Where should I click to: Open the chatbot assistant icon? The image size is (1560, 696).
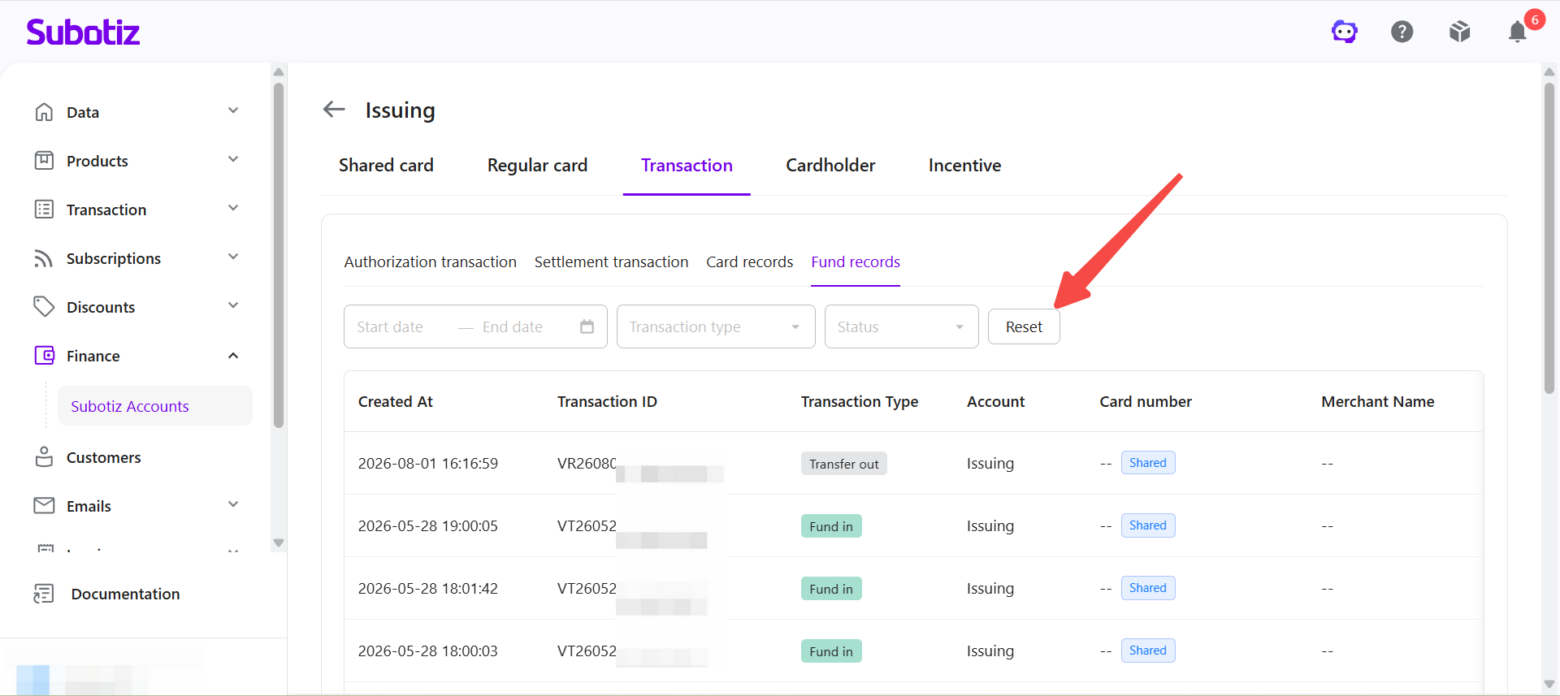coord(1345,32)
